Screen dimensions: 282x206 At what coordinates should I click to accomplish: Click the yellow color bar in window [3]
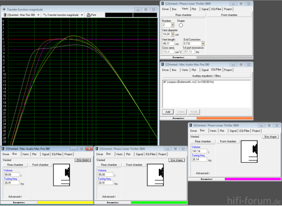tap(65, 202)
